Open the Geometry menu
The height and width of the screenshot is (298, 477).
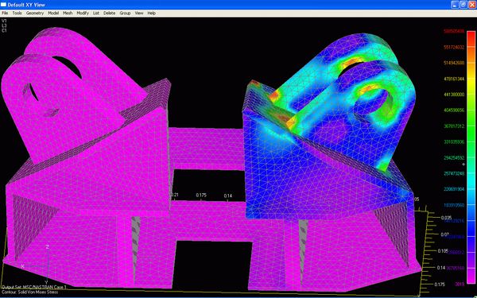pos(35,13)
